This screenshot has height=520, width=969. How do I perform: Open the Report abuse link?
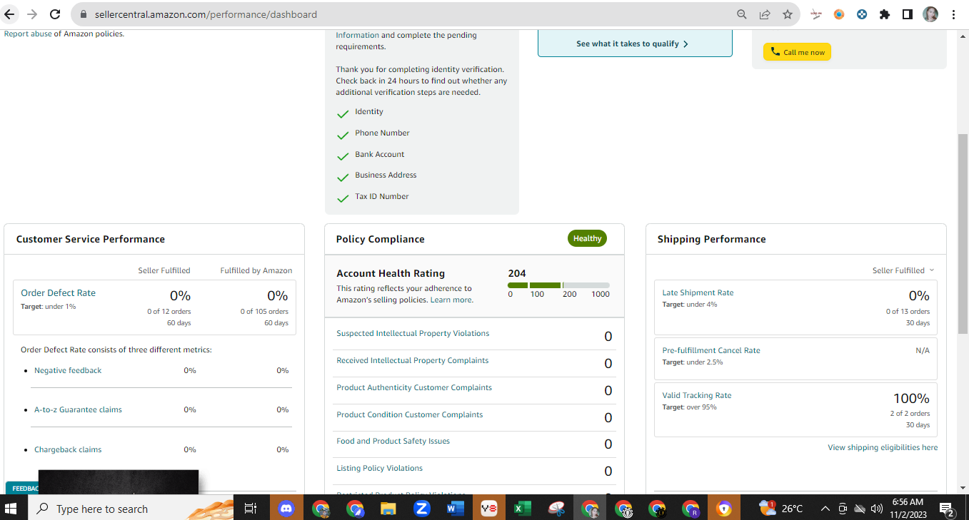[28, 34]
